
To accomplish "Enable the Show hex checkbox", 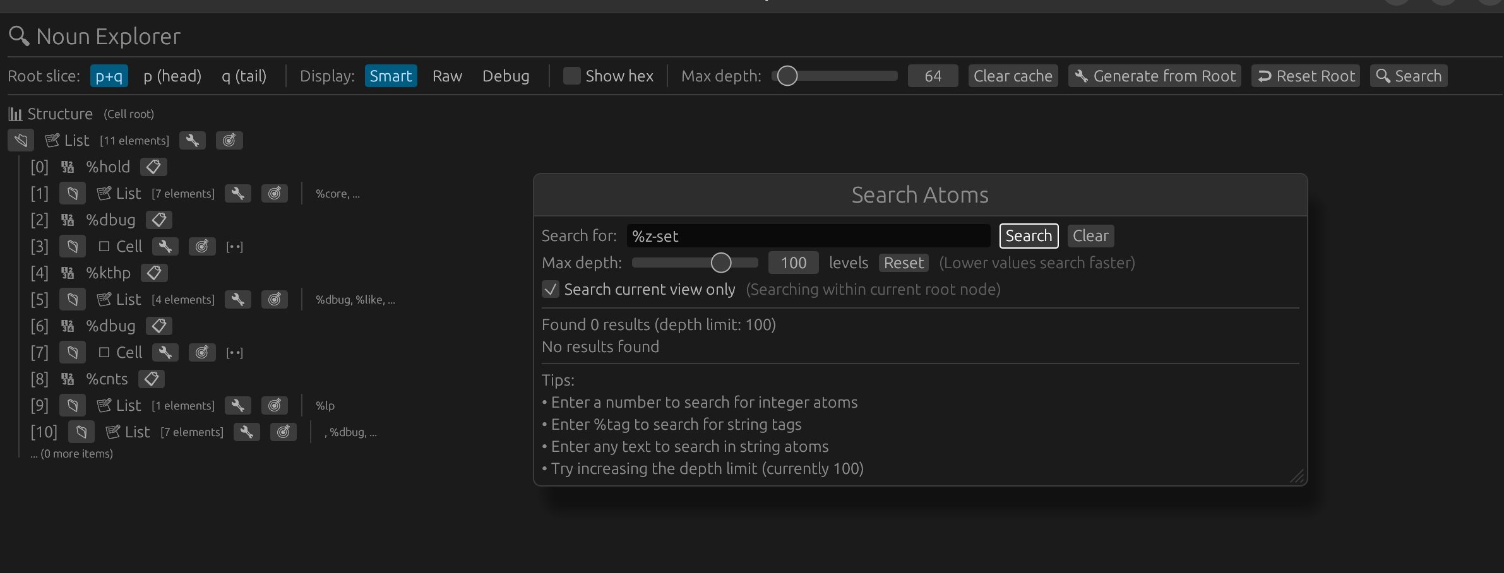I will 571,76.
